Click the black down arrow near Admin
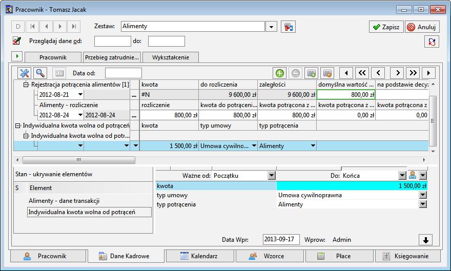Viewport: 451px width, 271px height. (x=426, y=240)
